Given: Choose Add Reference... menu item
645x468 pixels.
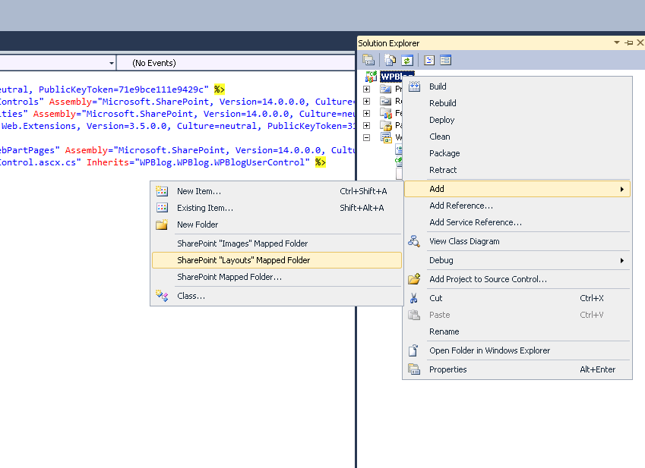Looking at the screenshot, I should pyautogui.click(x=517, y=206).
